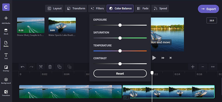Viewport: 222px width, 102px height.
Task: Open the Transform tab
Action: tap(76, 9)
